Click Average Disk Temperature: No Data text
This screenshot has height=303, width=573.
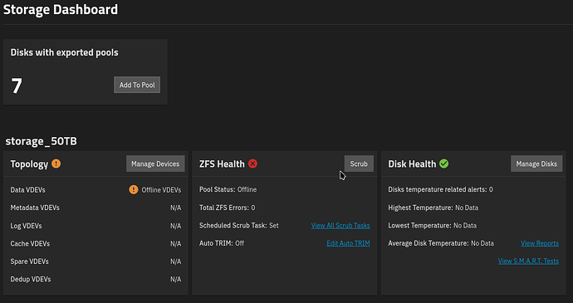(x=441, y=243)
